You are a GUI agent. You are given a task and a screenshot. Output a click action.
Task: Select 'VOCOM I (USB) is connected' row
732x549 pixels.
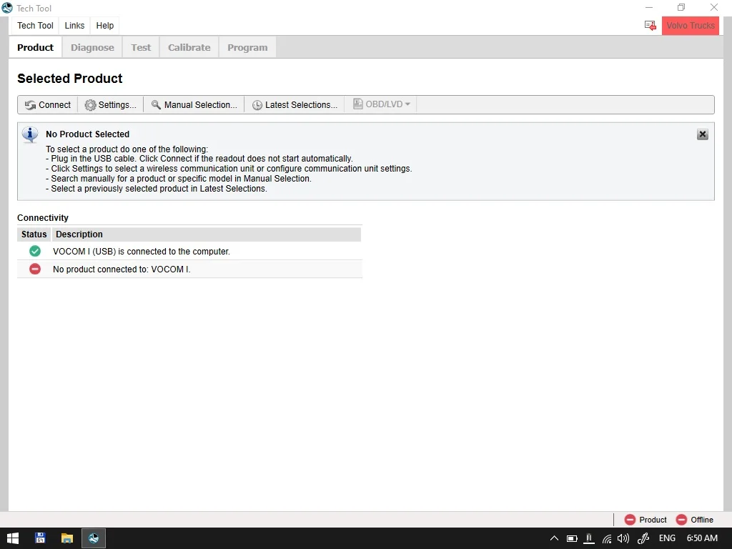pyautogui.click(x=189, y=251)
